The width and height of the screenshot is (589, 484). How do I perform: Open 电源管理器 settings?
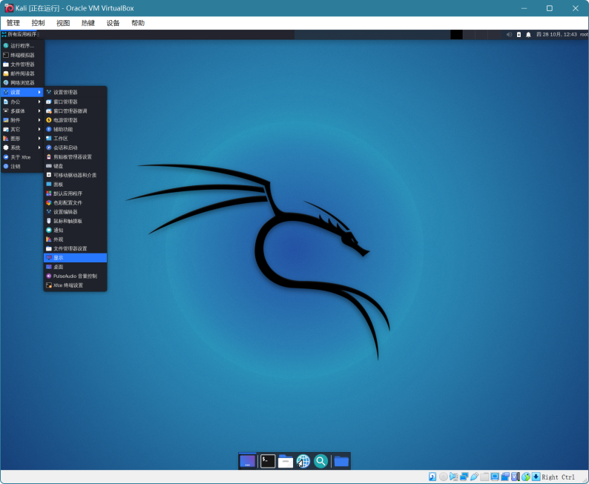76,120
